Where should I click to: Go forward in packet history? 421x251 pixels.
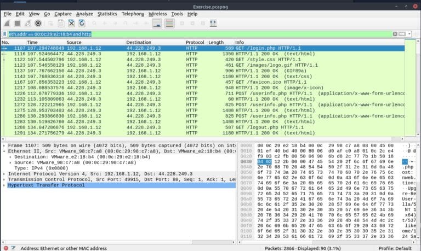(x=115, y=24)
